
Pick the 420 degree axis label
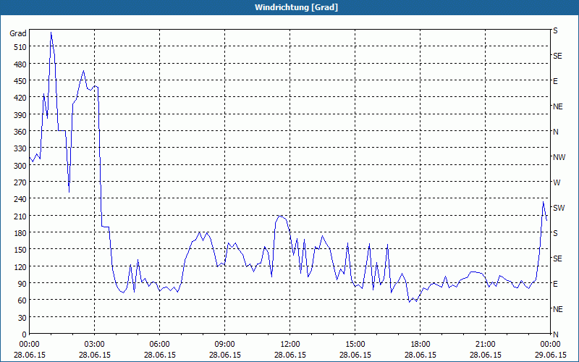click(x=20, y=98)
